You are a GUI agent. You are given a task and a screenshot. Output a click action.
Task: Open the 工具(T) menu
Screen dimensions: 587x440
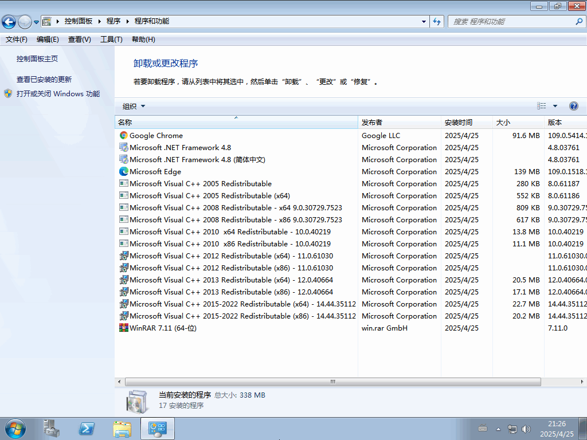click(111, 39)
